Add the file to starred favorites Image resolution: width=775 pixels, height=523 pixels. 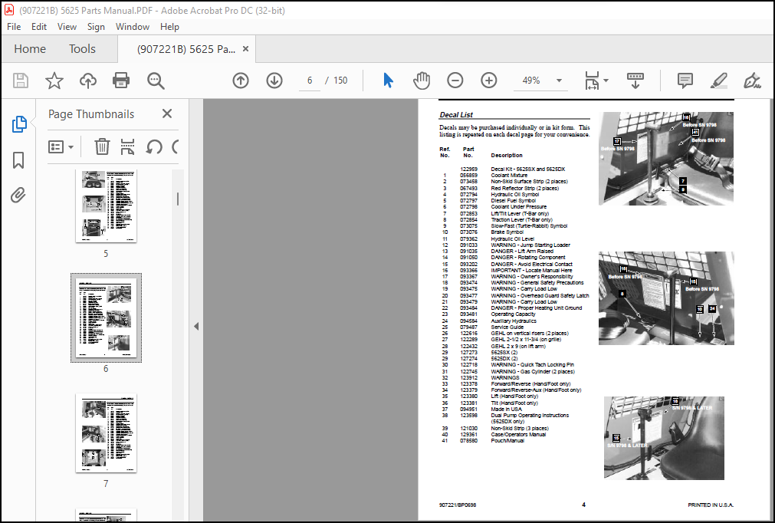click(x=54, y=81)
